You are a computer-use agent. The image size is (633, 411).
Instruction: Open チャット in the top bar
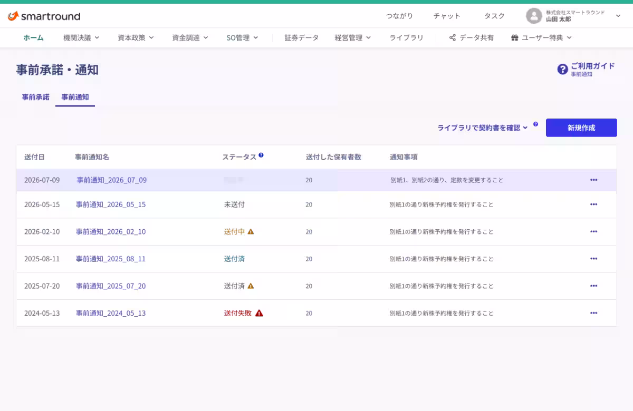[x=447, y=16]
